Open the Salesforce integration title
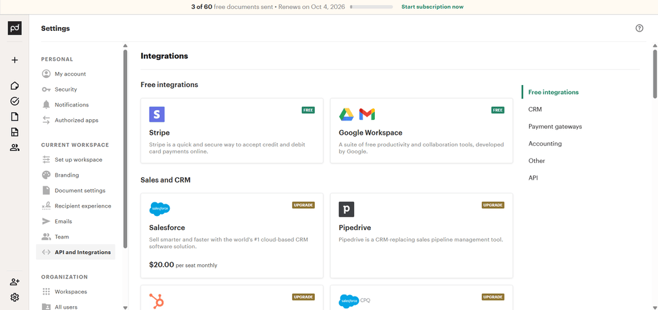658x310 pixels. [167, 228]
